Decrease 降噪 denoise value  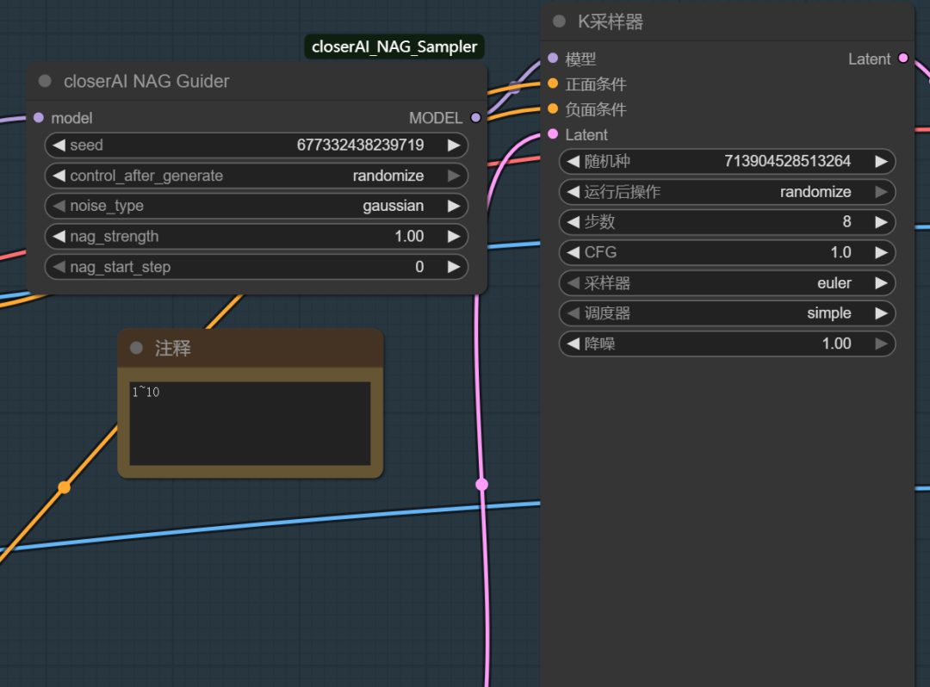coord(573,343)
